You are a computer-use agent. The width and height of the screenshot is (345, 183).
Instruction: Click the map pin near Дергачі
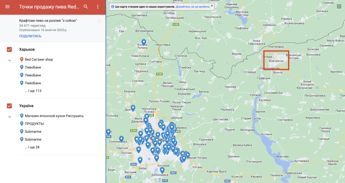coord(133,108)
